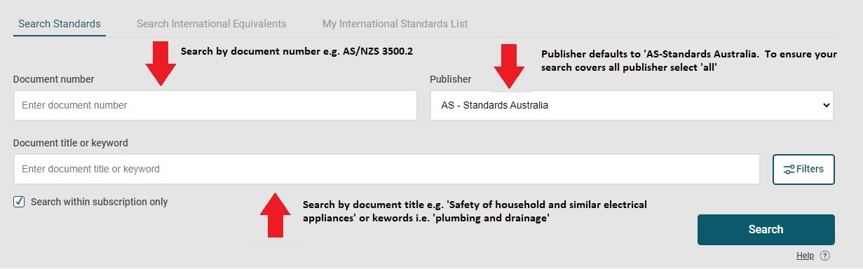
Task: Click the Publisher dropdown chevron arrow
Action: (x=825, y=105)
